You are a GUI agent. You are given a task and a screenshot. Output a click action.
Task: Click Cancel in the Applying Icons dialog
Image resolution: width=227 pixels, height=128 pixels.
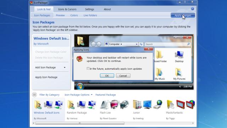coord(123,76)
